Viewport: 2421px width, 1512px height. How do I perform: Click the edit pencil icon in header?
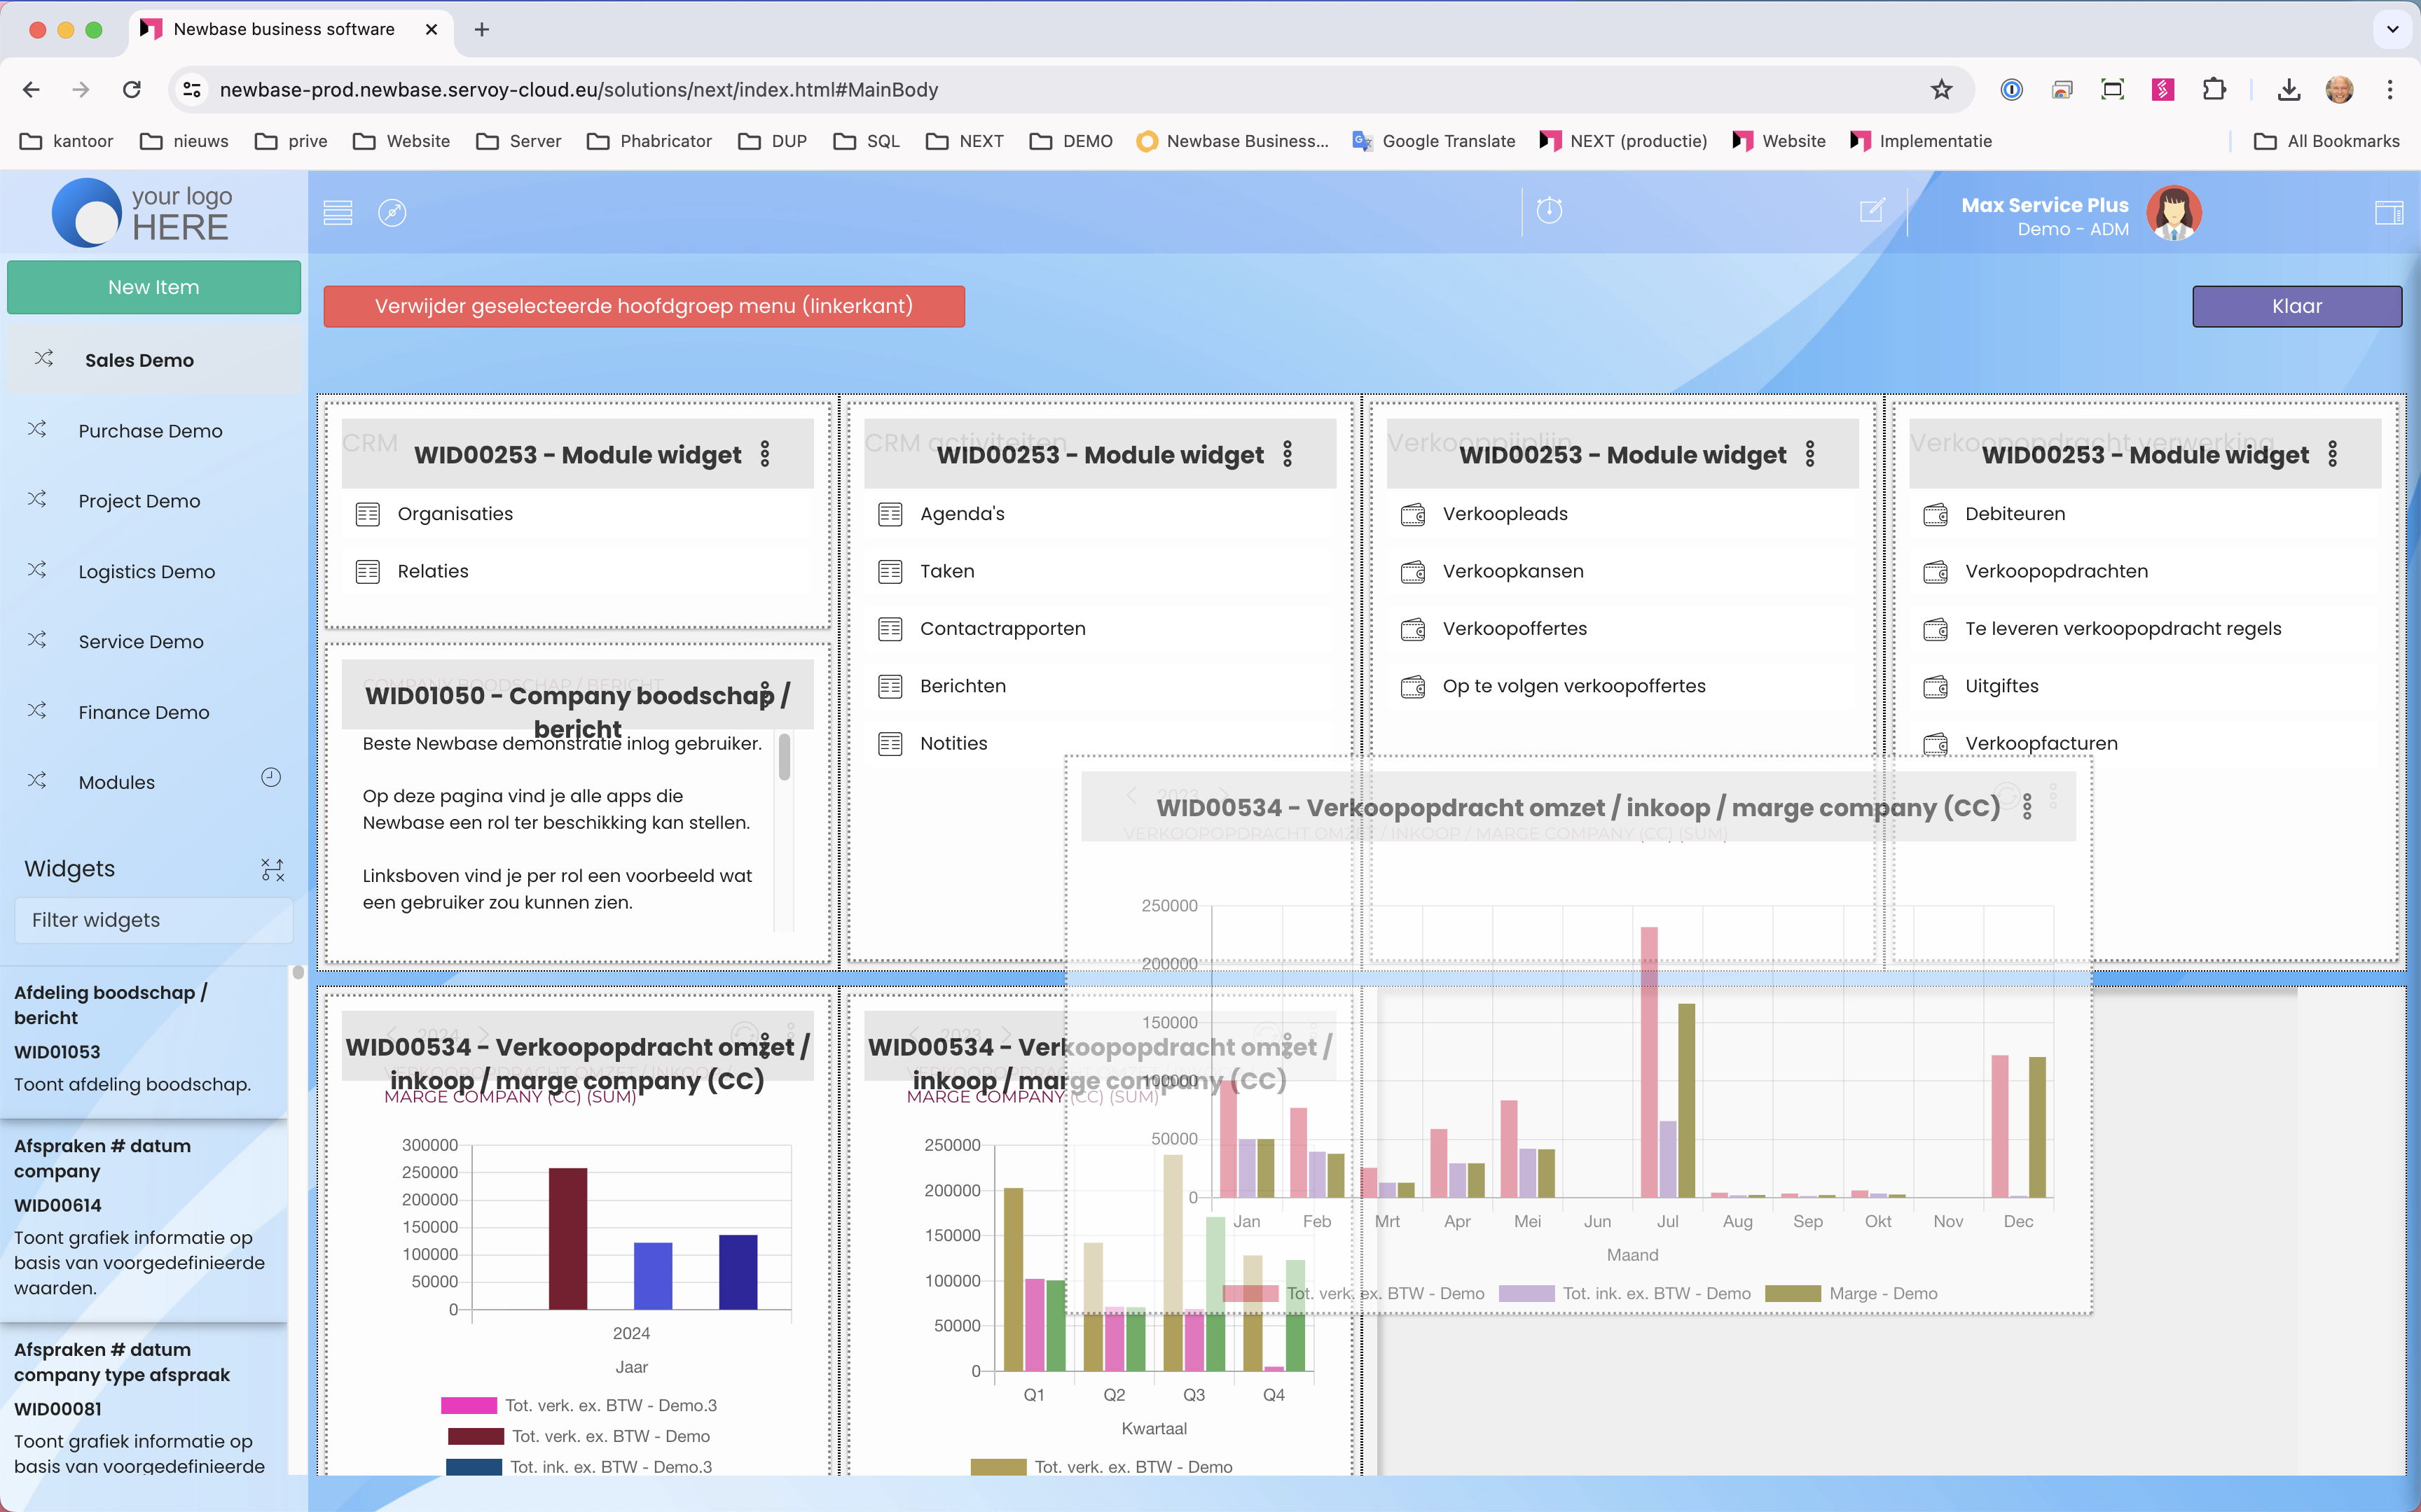click(x=1872, y=210)
